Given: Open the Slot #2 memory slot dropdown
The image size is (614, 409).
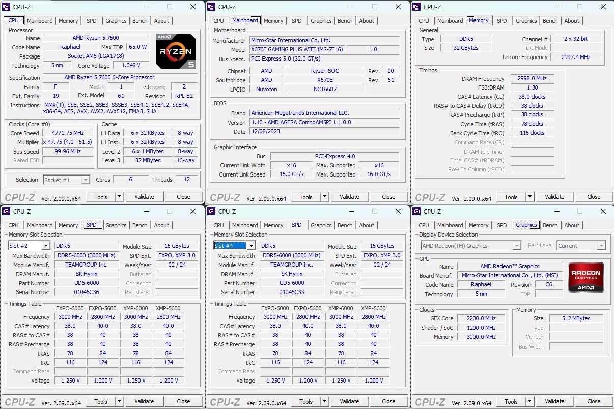Looking at the screenshot, I should point(28,245).
